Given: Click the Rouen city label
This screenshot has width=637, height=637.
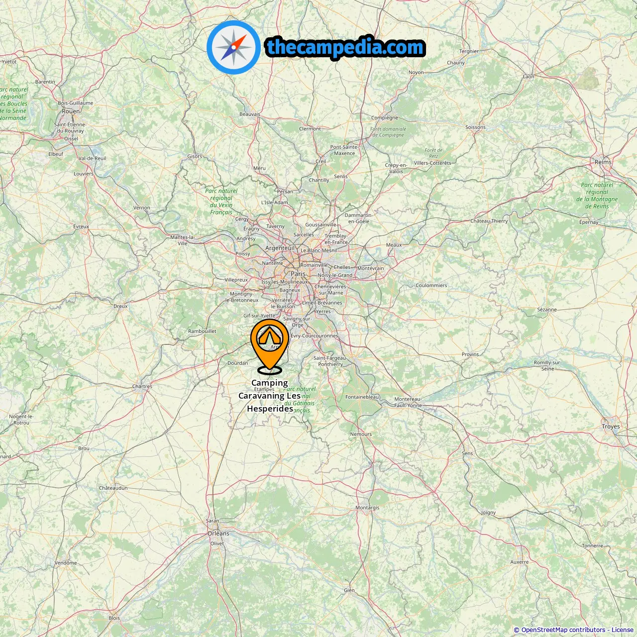Looking at the screenshot, I should (71, 111).
